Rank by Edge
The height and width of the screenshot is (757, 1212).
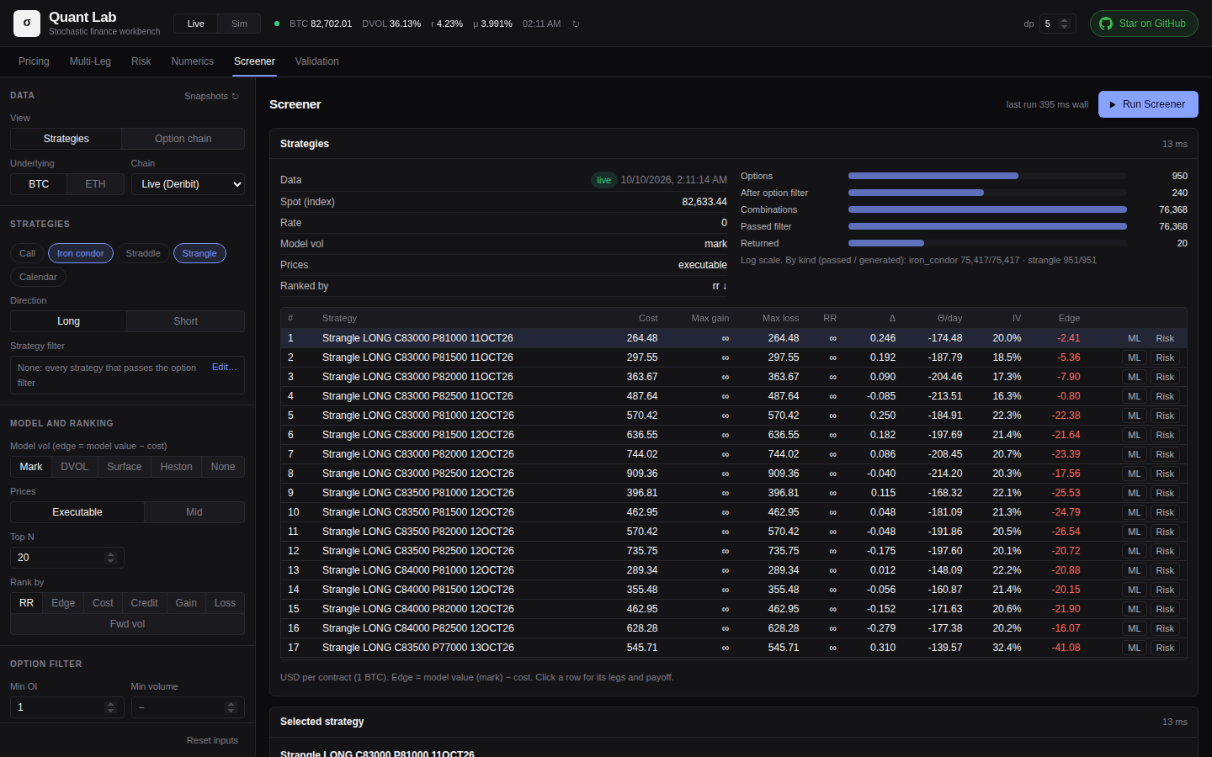click(x=63, y=603)
